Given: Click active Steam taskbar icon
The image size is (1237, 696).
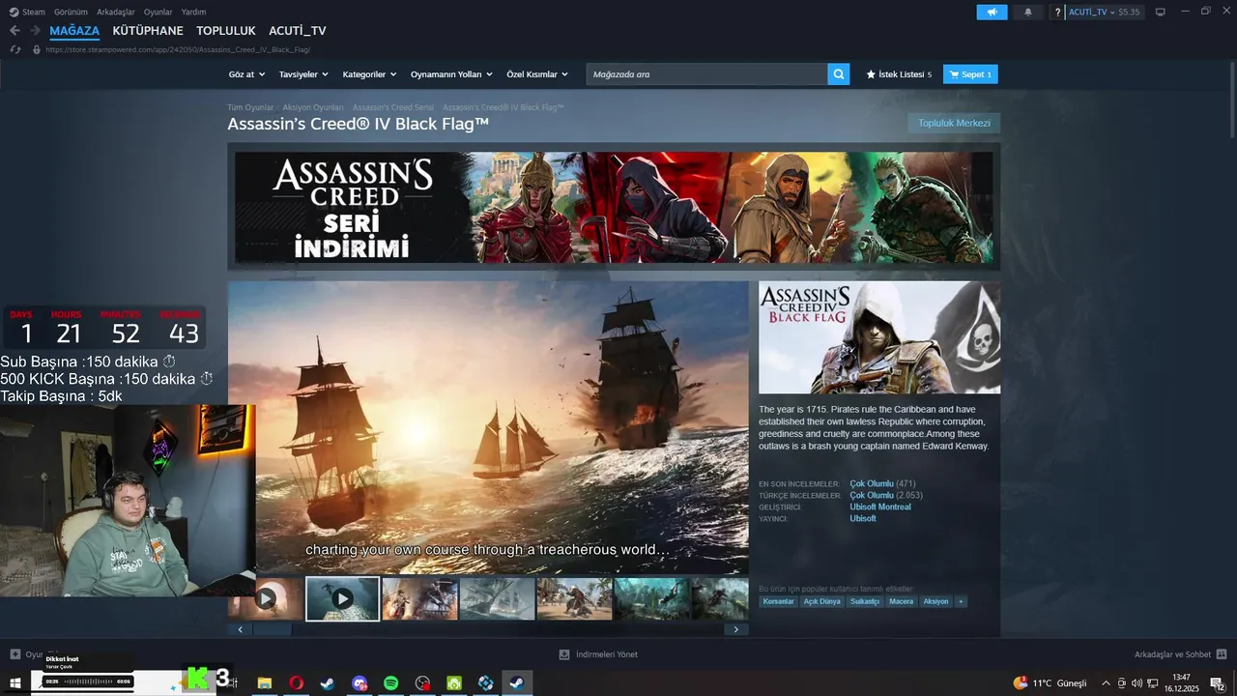Looking at the screenshot, I should pos(517,683).
